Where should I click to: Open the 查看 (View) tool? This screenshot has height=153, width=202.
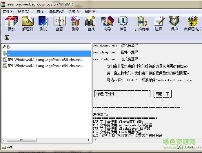[x=59, y=23]
